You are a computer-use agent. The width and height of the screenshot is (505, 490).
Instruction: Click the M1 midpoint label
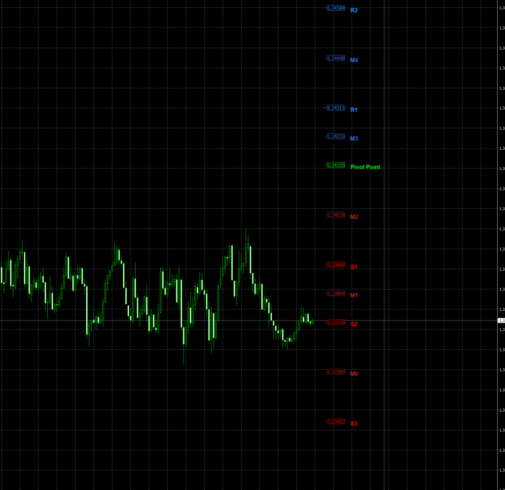pyautogui.click(x=353, y=295)
